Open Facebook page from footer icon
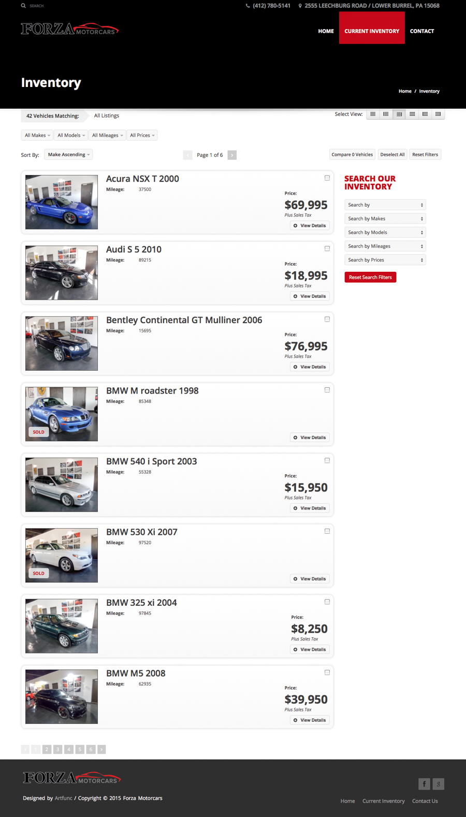The width and height of the screenshot is (466, 817). point(424,784)
